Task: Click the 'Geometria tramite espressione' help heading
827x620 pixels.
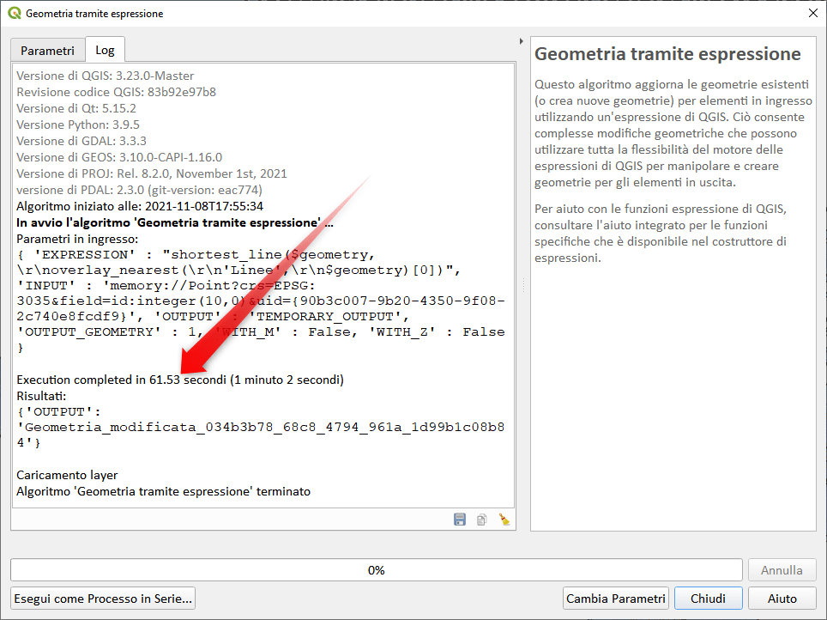Action: point(667,54)
